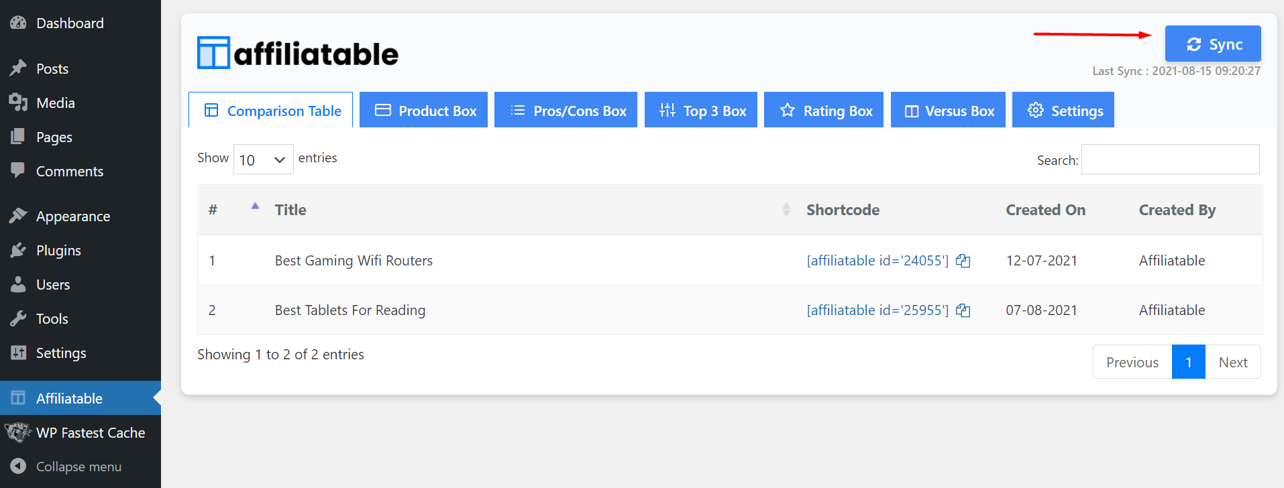The height and width of the screenshot is (488, 1284).
Task: Open the Rating Box tab
Action: [x=824, y=110]
